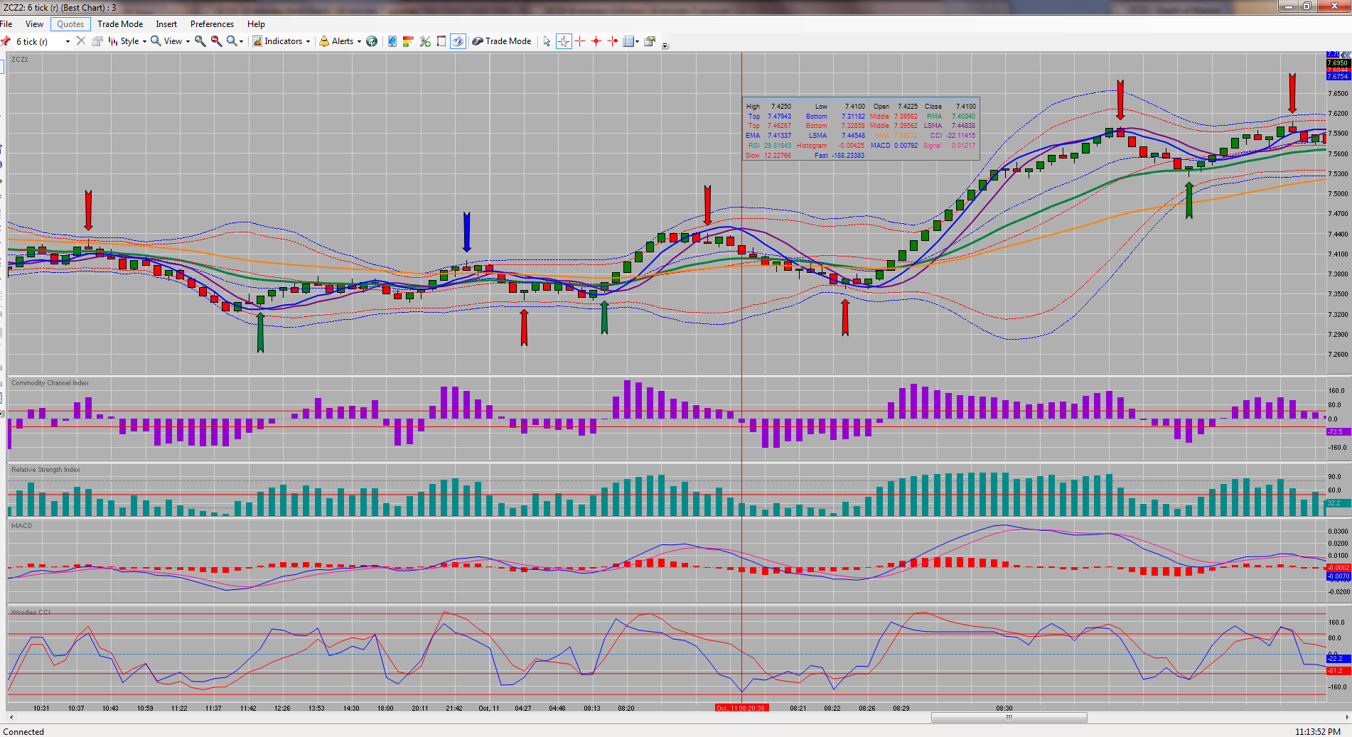Click the 'Connected' status bar text
Image resolution: width=1352 pixels, height=737 pixels.
coord(23,731)
